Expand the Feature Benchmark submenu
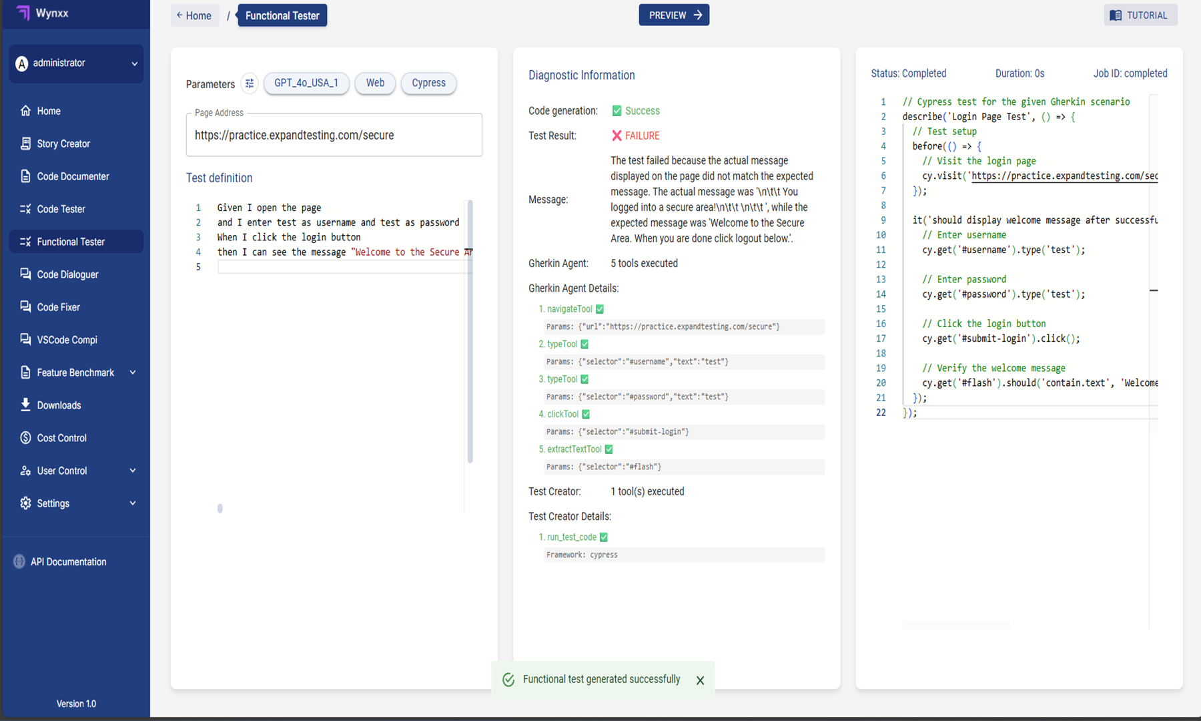This screenshot has height=721, width=1201. click(133, 373)
